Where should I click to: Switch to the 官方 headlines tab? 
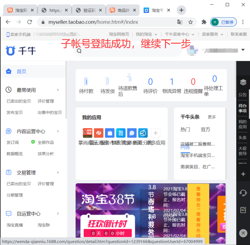(205, 129)
